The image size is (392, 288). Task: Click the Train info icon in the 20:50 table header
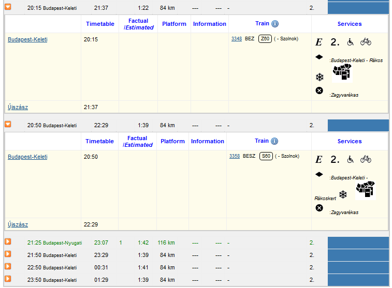click(274, 141)
